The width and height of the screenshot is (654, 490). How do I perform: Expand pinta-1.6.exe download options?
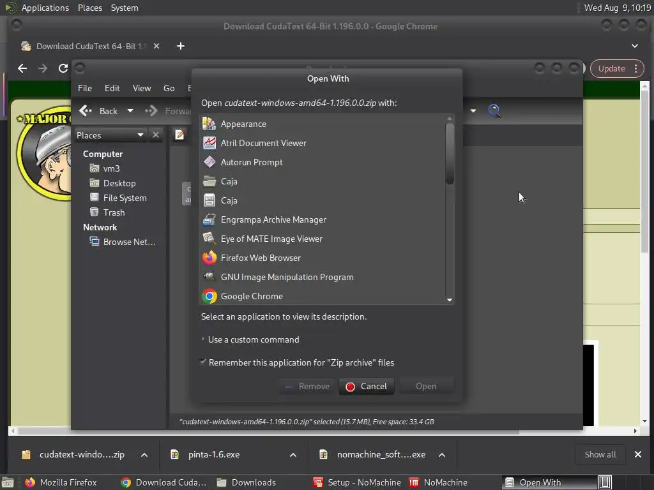click(293, 454)
